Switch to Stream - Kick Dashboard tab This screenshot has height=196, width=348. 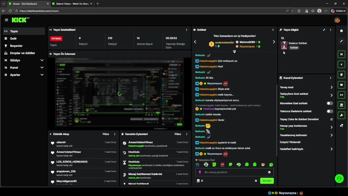28,4
